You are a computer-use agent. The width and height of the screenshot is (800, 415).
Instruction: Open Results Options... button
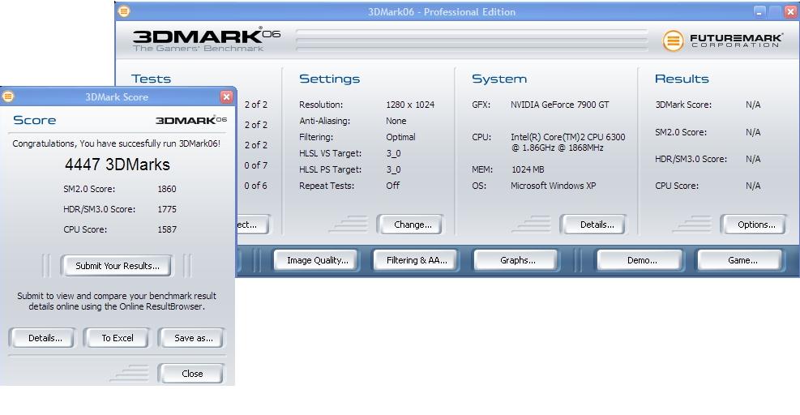[x=753, y=225]
